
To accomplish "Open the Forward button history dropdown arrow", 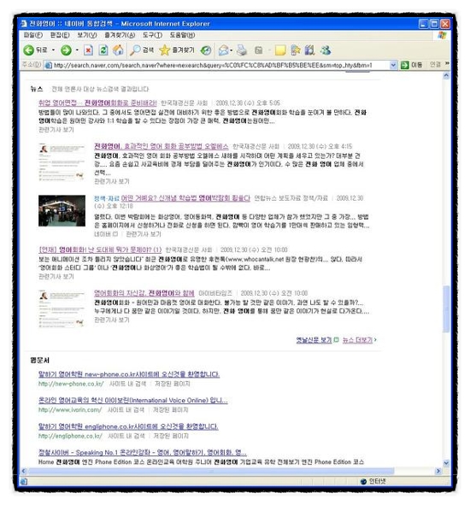I will point(77,50).
